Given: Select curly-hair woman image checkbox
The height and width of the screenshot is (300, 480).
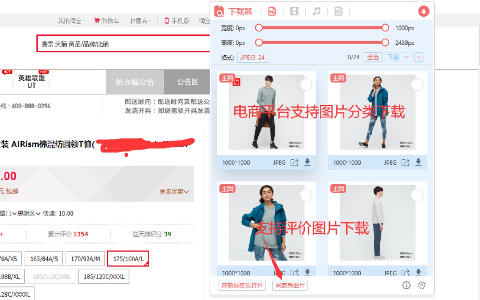Looking at the screenshot, I should [x=306, y=195].
